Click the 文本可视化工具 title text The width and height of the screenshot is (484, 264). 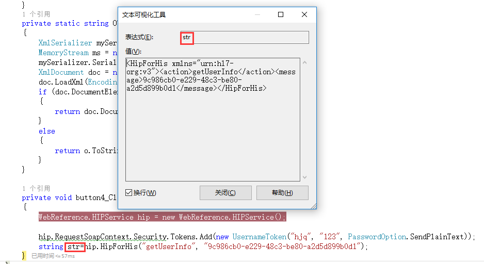click(144, 15)
